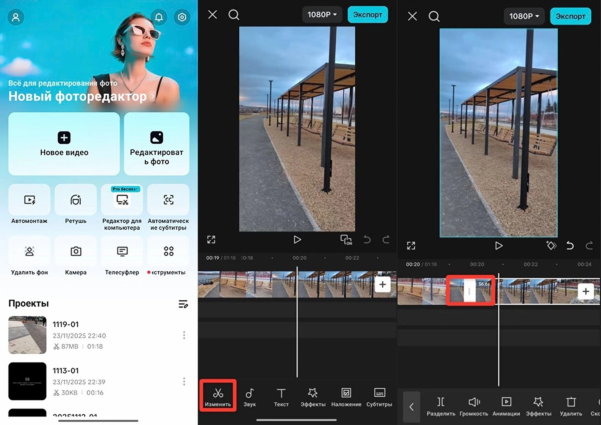
Task: Switch to the Субтитры tab
Action: (379, 396)
